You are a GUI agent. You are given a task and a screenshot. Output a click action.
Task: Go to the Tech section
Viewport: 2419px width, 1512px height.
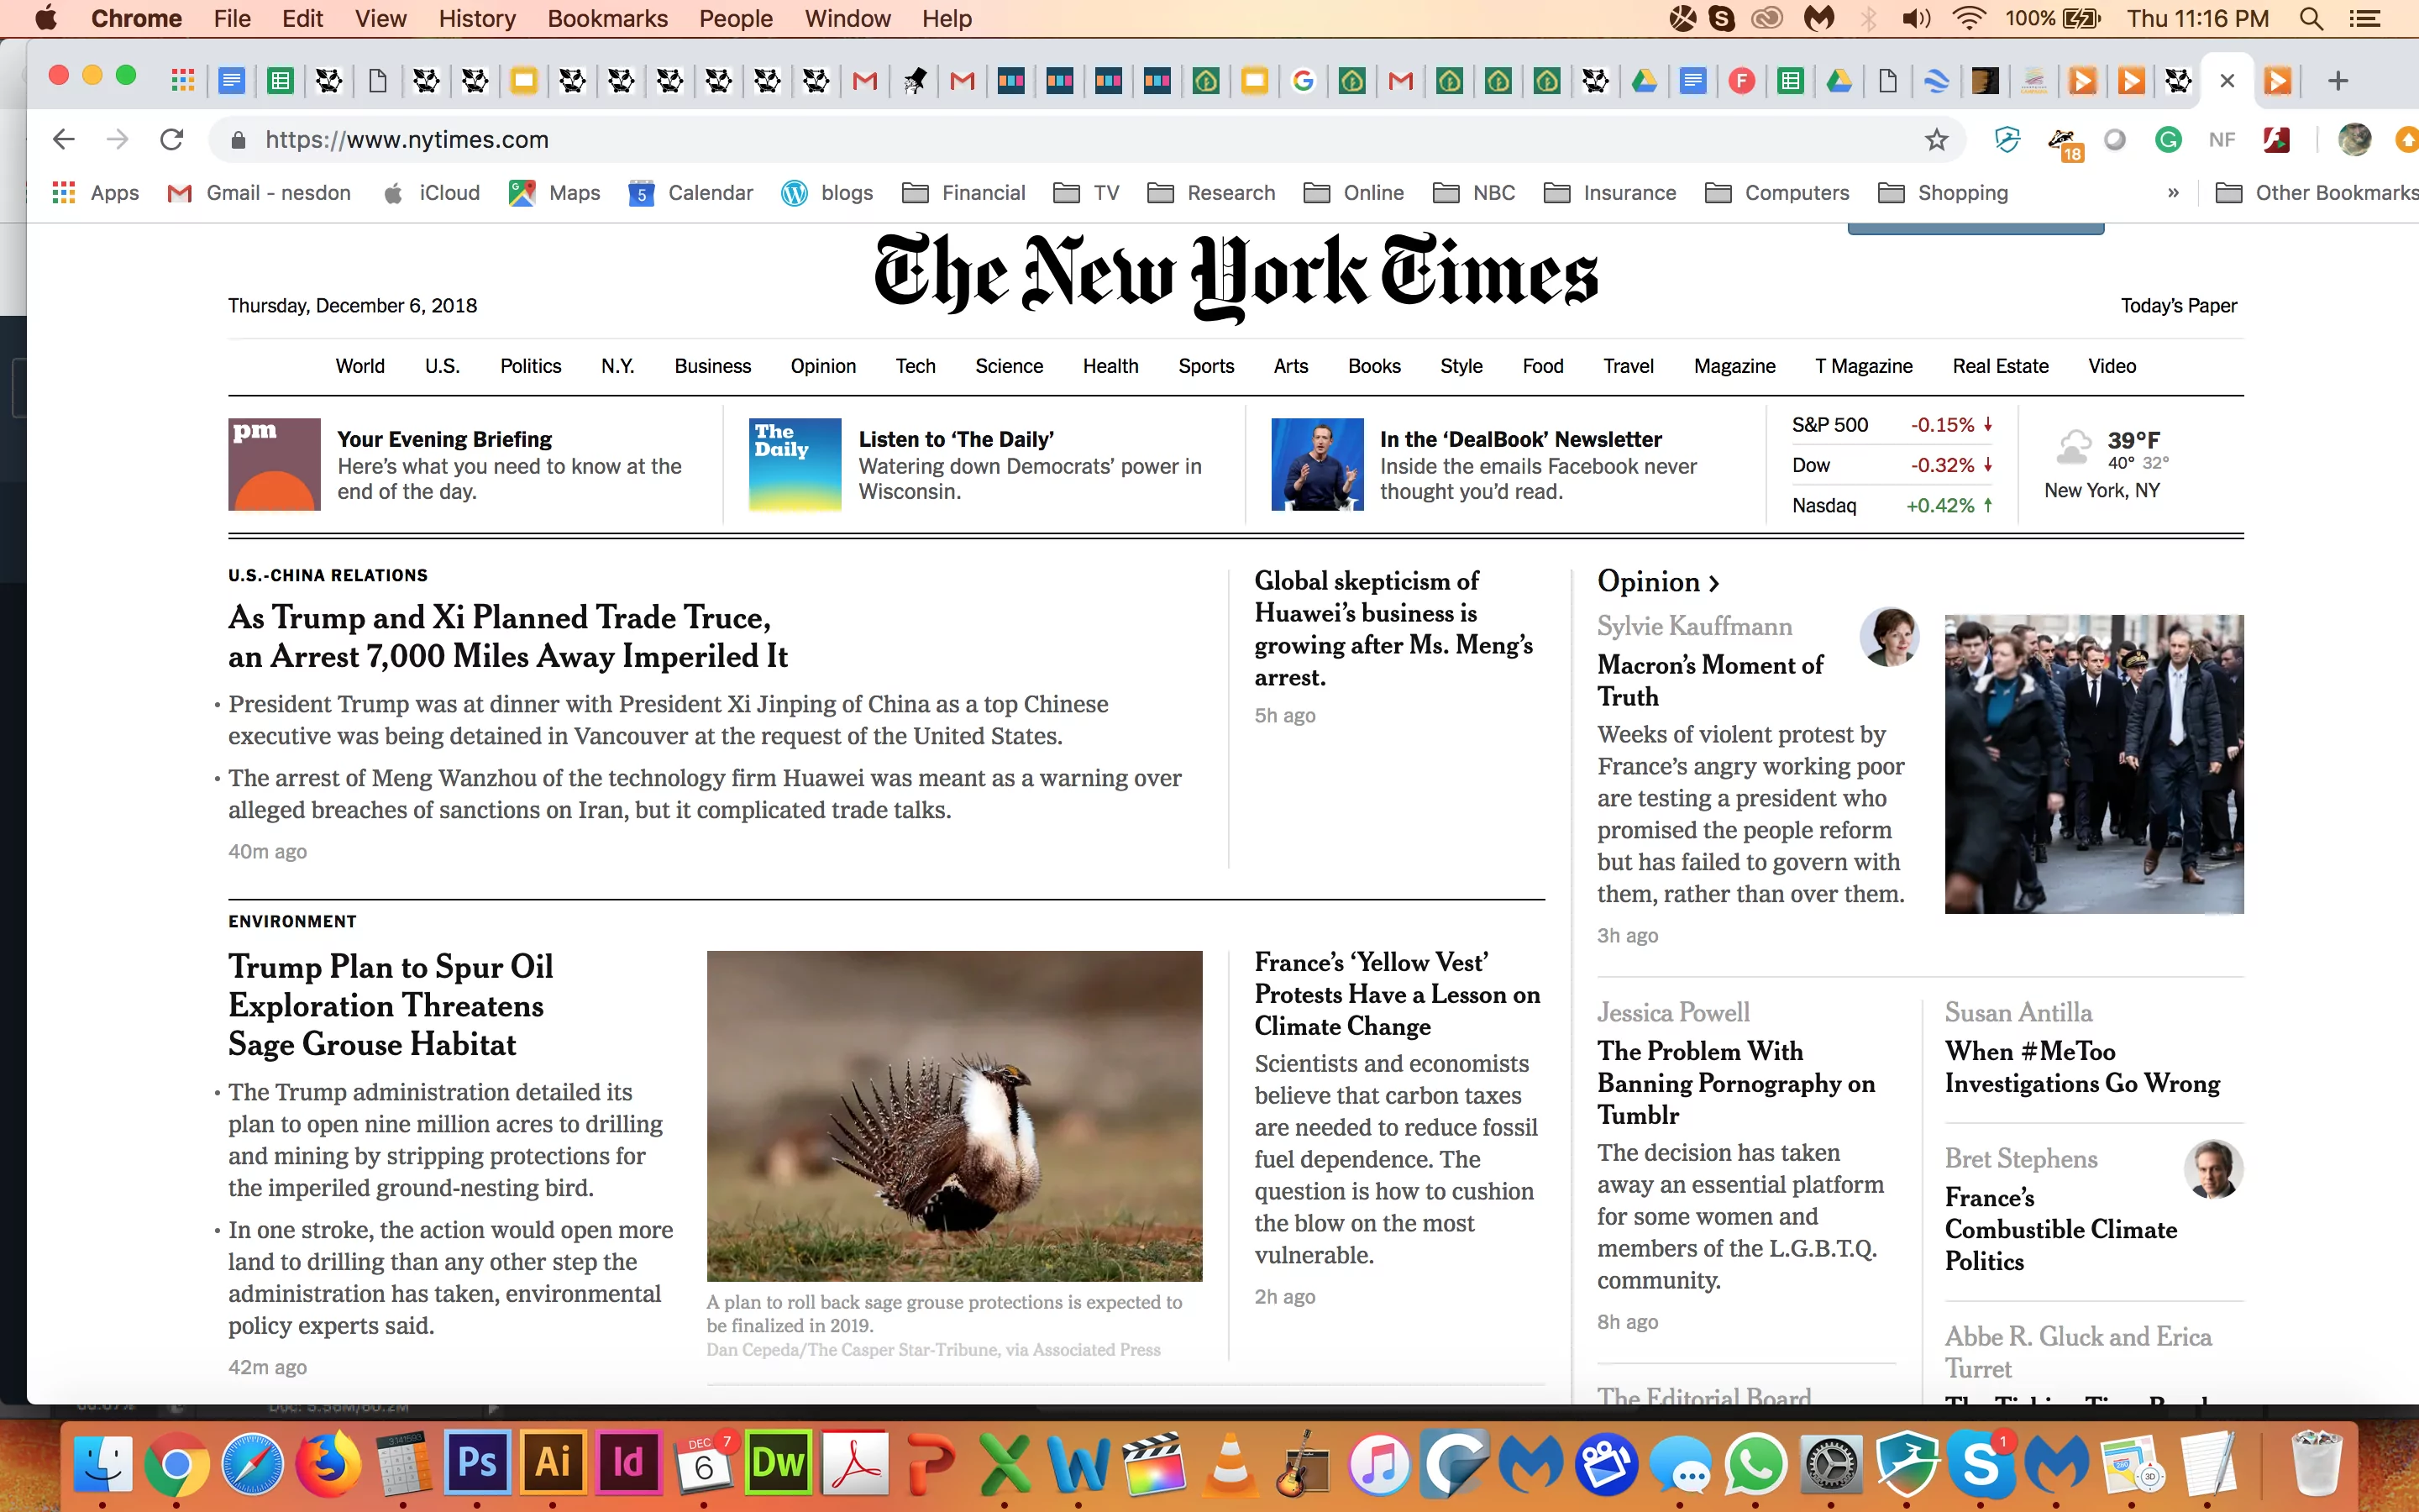click(916, 366)
